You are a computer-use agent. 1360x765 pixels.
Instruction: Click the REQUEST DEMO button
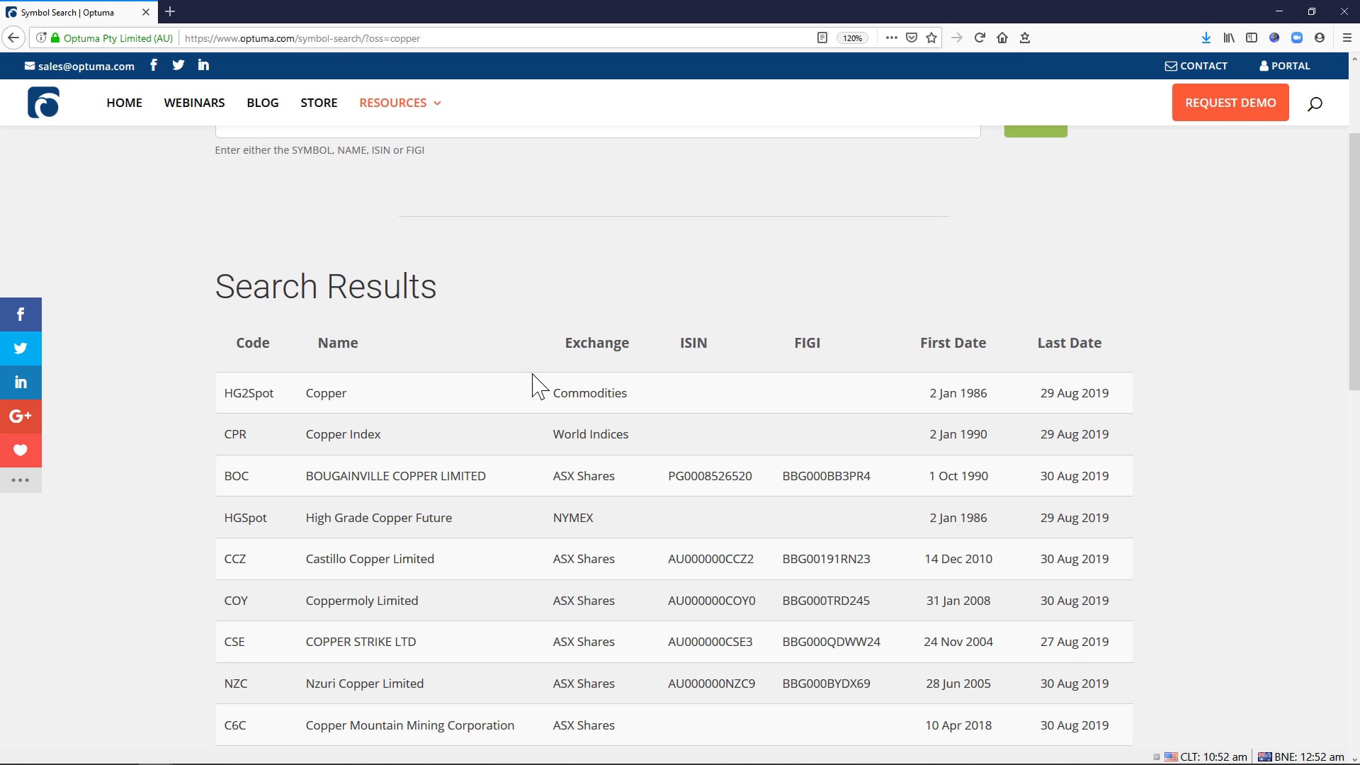point(1230,103)
